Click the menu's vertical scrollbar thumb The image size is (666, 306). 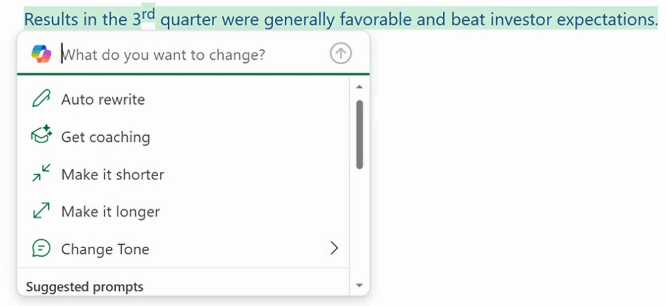coord(360,134)
